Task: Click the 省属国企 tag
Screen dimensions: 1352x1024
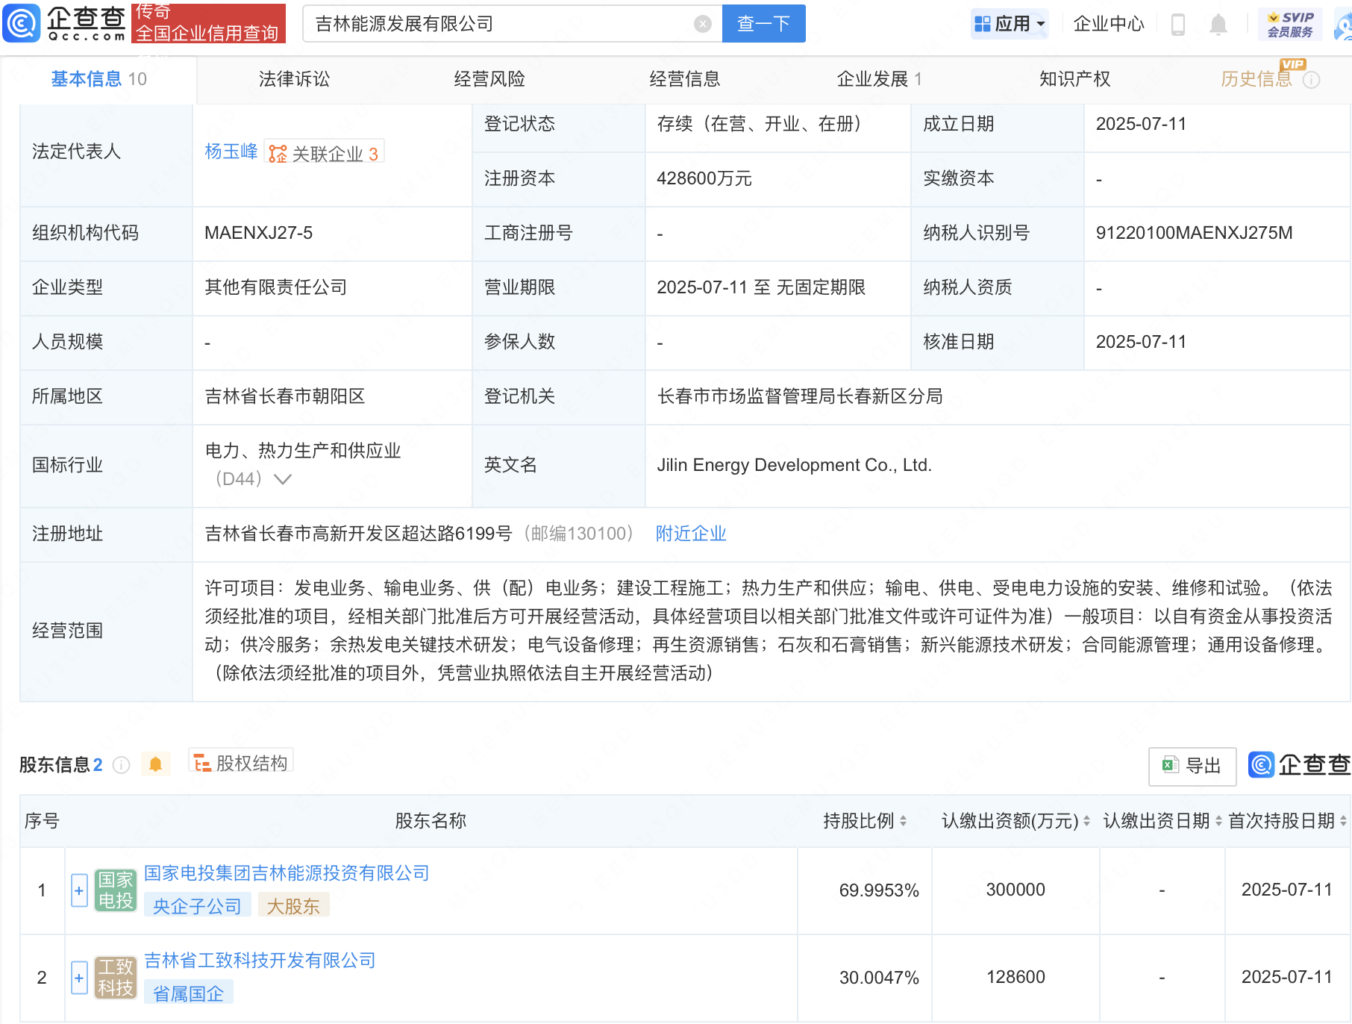Action: click(188, 993)
